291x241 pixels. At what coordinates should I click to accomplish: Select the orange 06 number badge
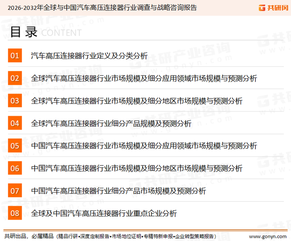point(15,168)
